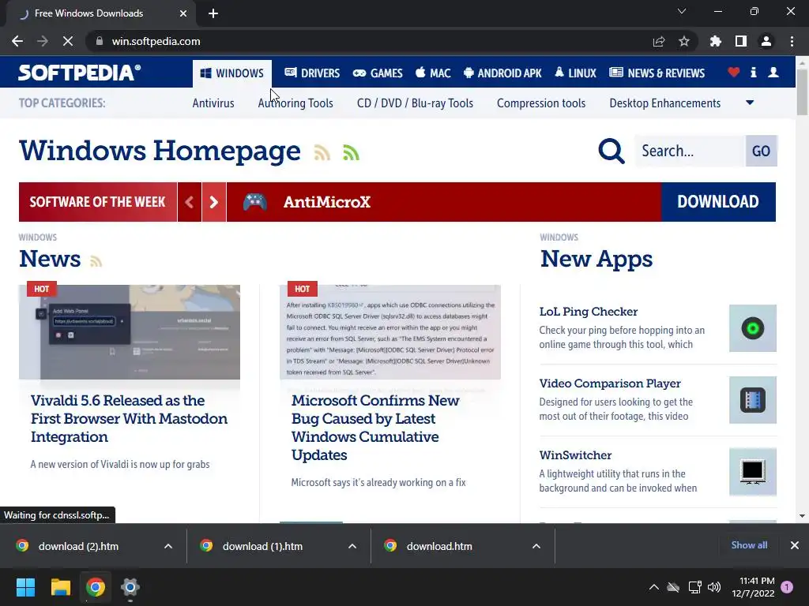Go to next software of the week
Screen dimensions: 809x606
(214, 202)
